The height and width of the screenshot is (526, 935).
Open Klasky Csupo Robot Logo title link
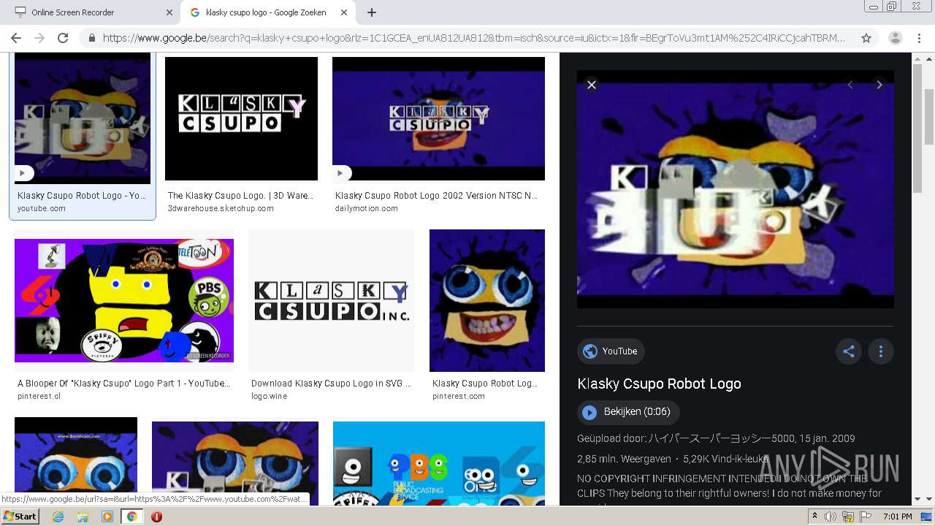pos(659,384)
